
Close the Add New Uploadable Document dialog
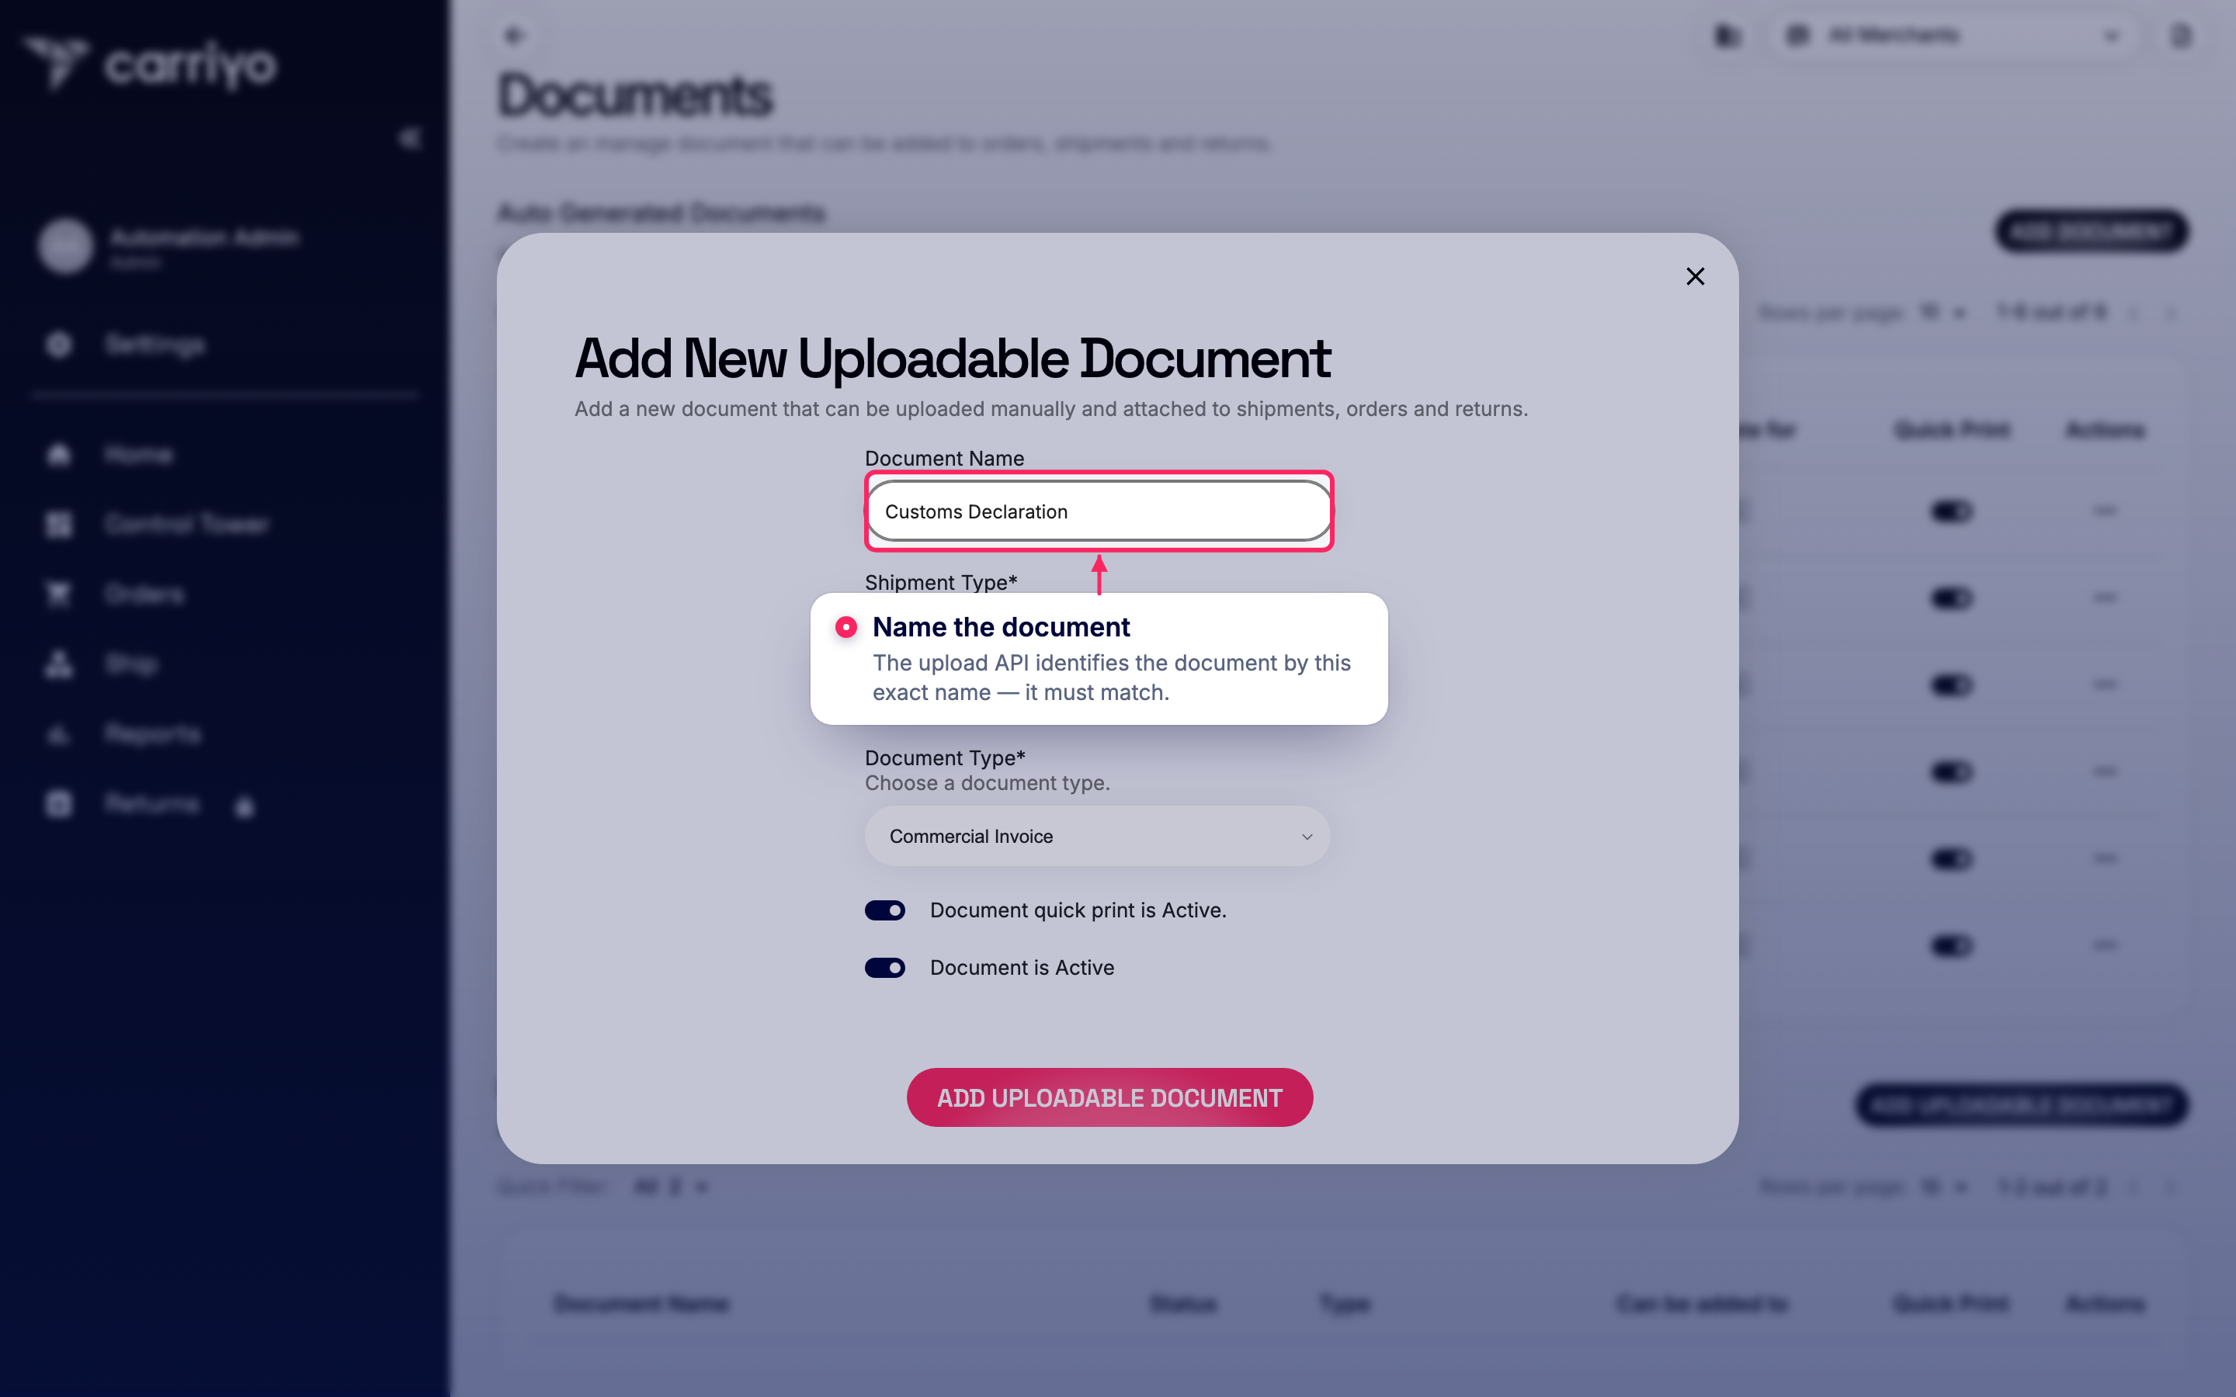[1695, 276]
